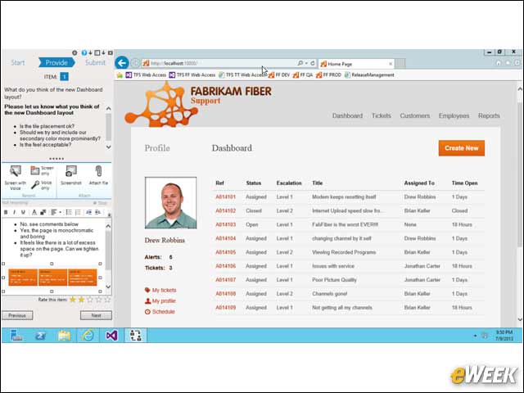Viewport: 524px width, 393px height.
Task: Open Internet Explorer from the taskbar
Action: point(88,335)
